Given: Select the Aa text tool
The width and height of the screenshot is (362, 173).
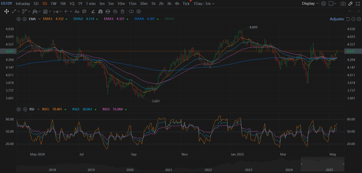Looking at the screenshot, I should pyautogui.click(x=77, y=11).
